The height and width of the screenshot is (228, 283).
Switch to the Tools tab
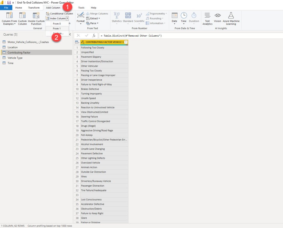pyautogui.click(x=81, y=7)
